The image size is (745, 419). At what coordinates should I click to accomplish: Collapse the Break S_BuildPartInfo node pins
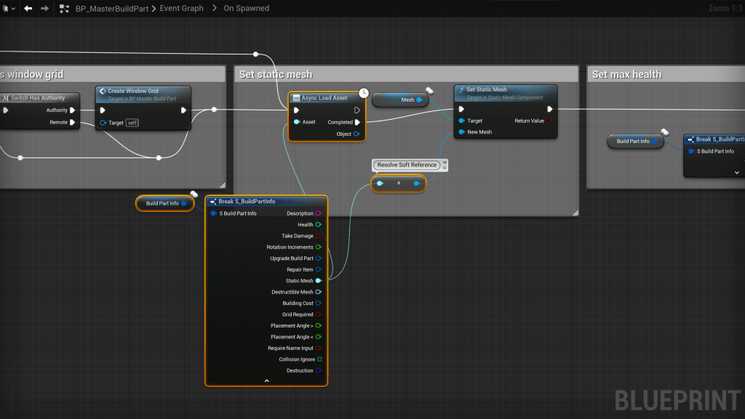(x=266, y=381)
